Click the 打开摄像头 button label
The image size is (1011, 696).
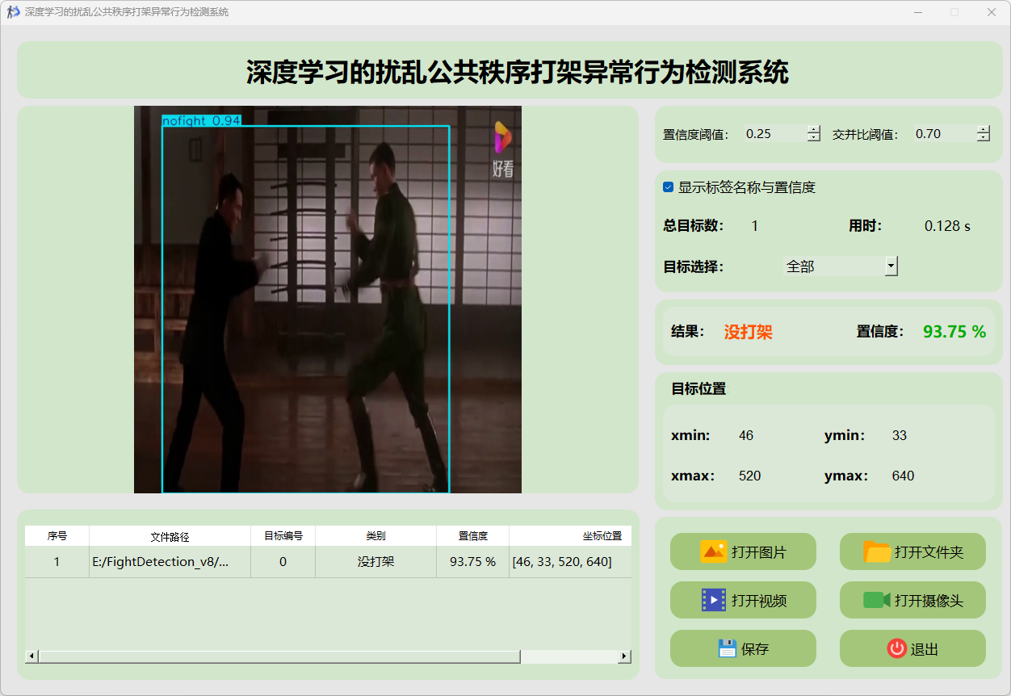(929, 601)
